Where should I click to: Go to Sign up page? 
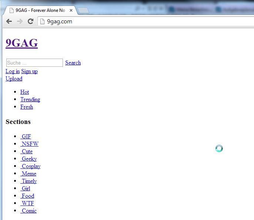point(29,71)
